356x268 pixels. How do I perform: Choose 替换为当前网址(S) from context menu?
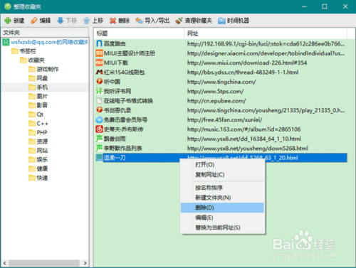[x=222, y=227]
